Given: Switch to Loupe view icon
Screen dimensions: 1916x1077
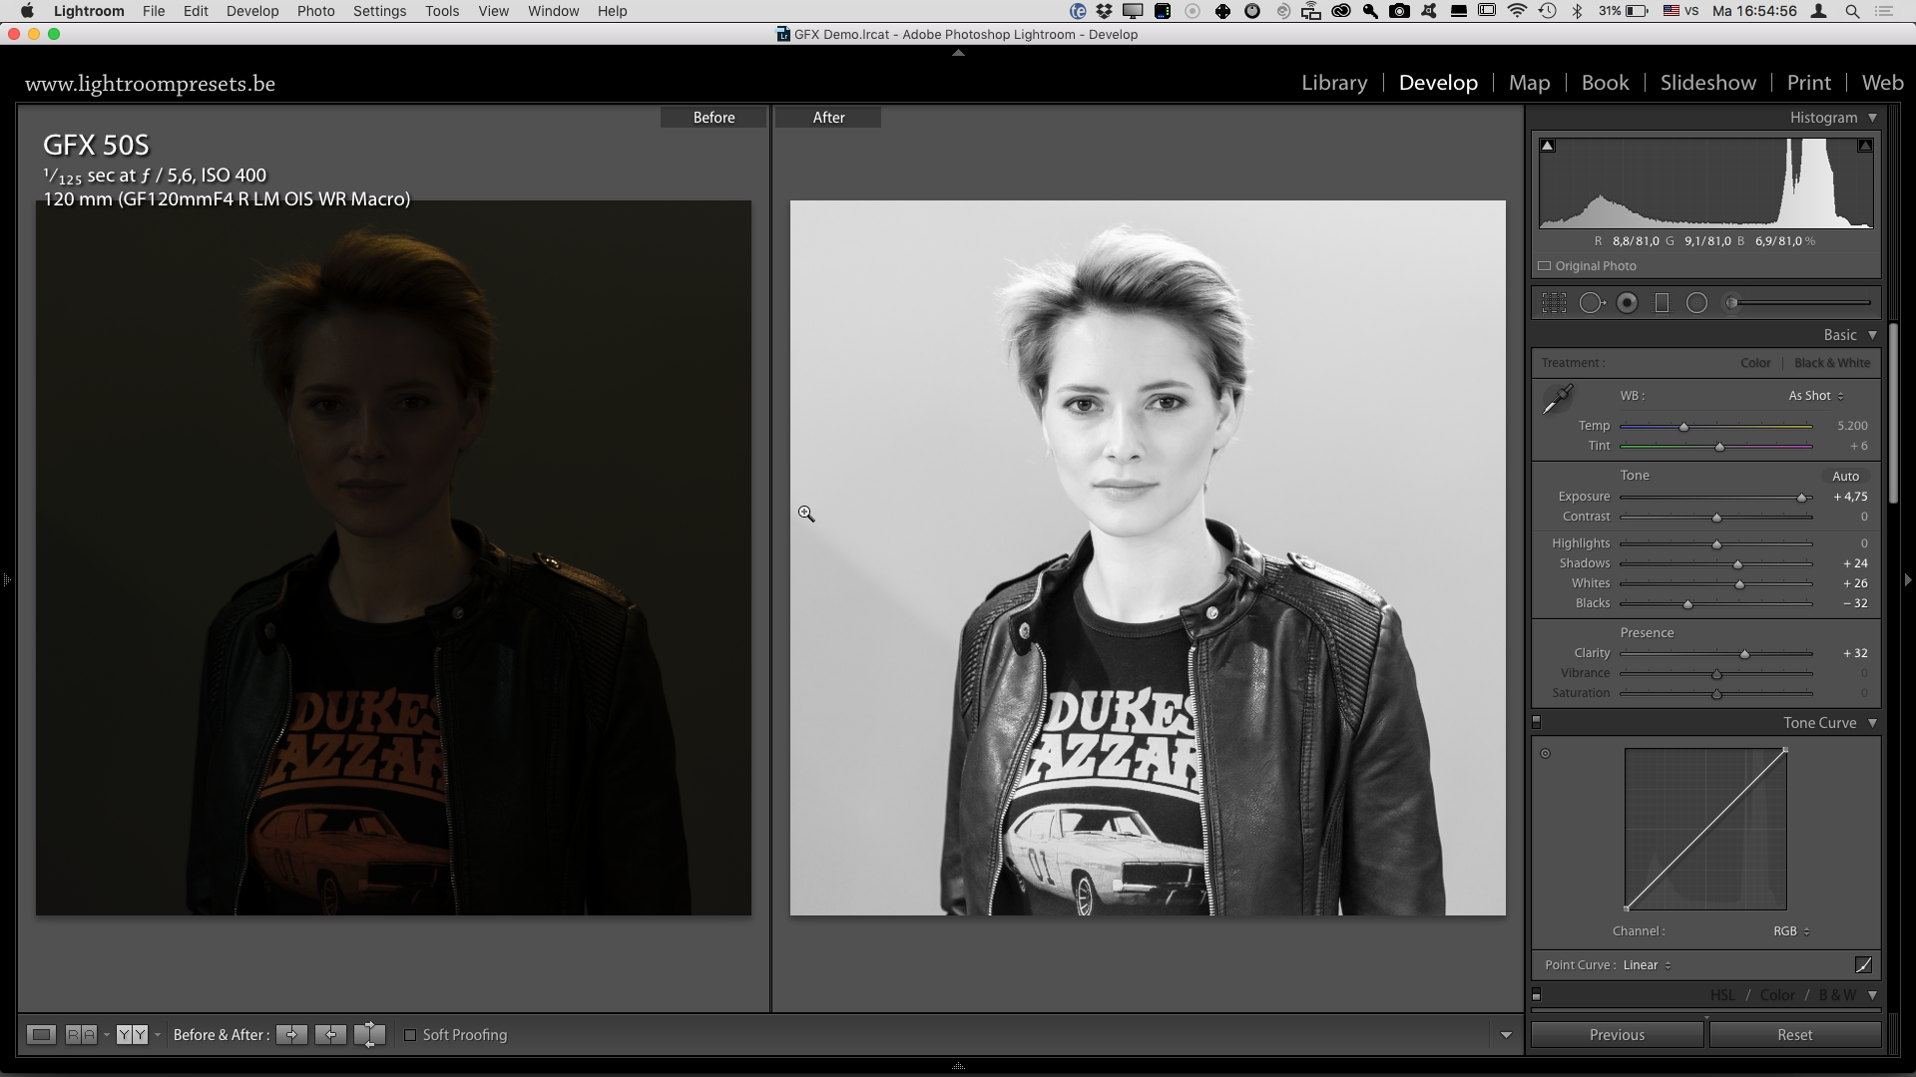Looking at the screenshot, I should click(x=41, y=1035).
